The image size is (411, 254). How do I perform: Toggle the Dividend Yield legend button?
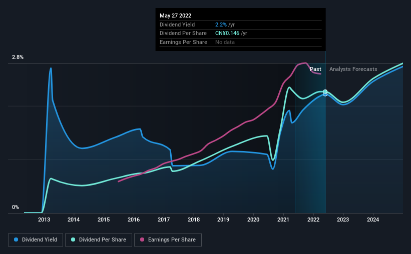36,240
